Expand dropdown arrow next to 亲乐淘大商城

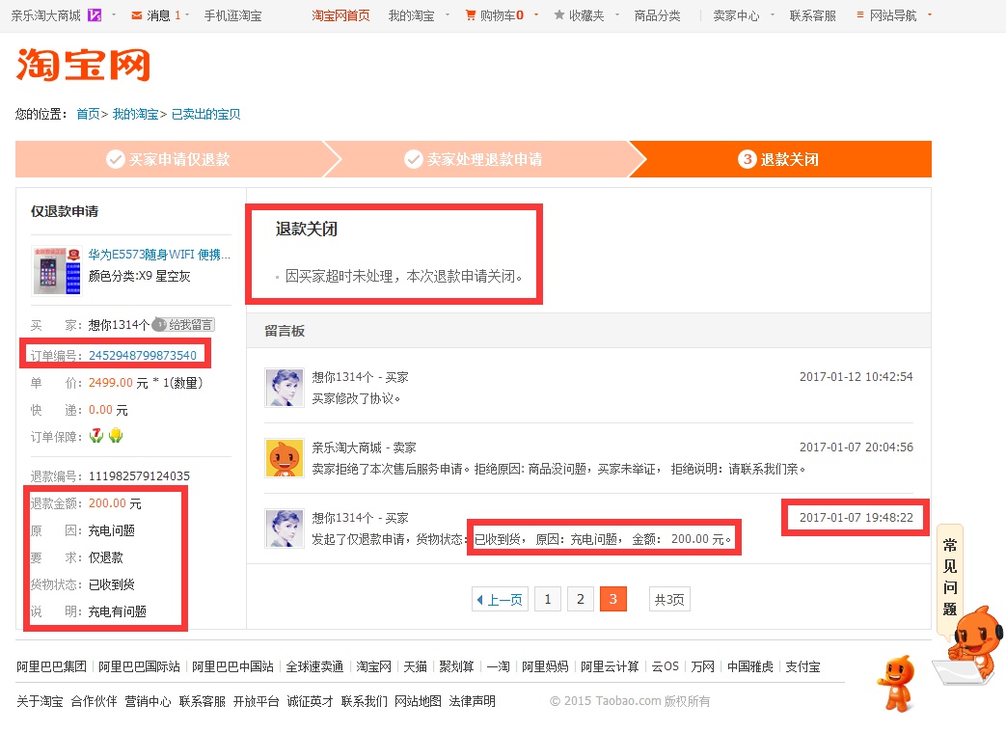[x=114, y=14]
